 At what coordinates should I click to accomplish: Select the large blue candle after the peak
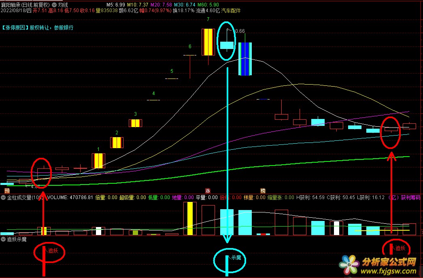click(x=245, y=59)
